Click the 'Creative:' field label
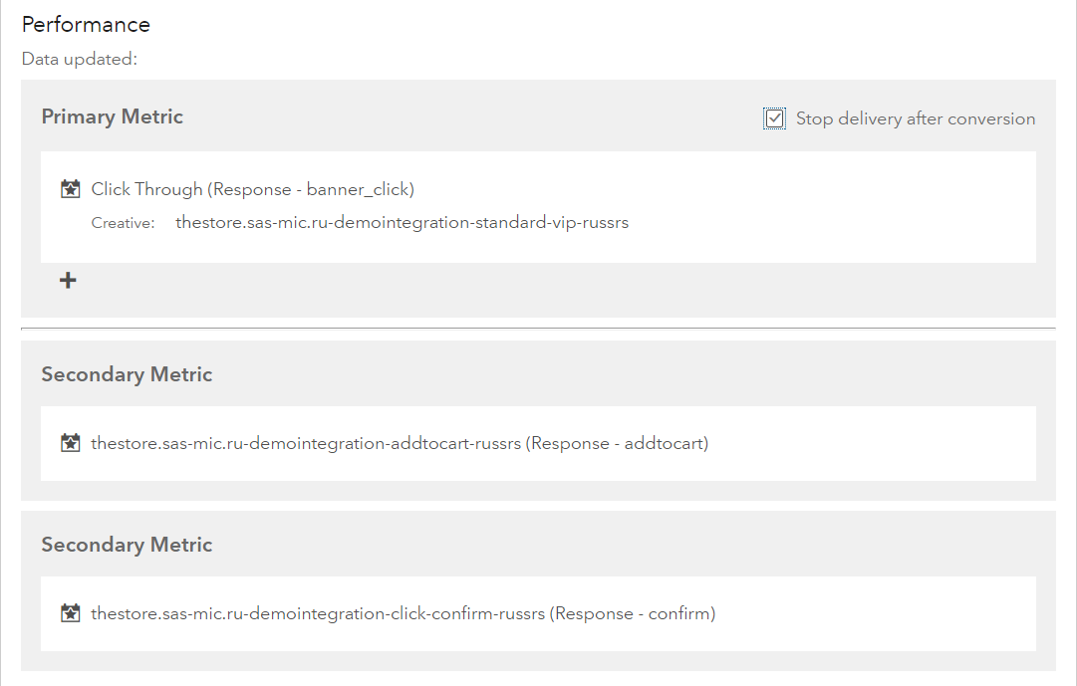The image size is (1077, 686). click(123, 223)
